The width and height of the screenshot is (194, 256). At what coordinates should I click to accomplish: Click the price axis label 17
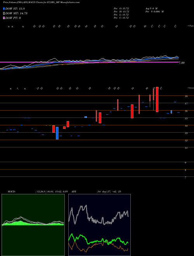186,104
